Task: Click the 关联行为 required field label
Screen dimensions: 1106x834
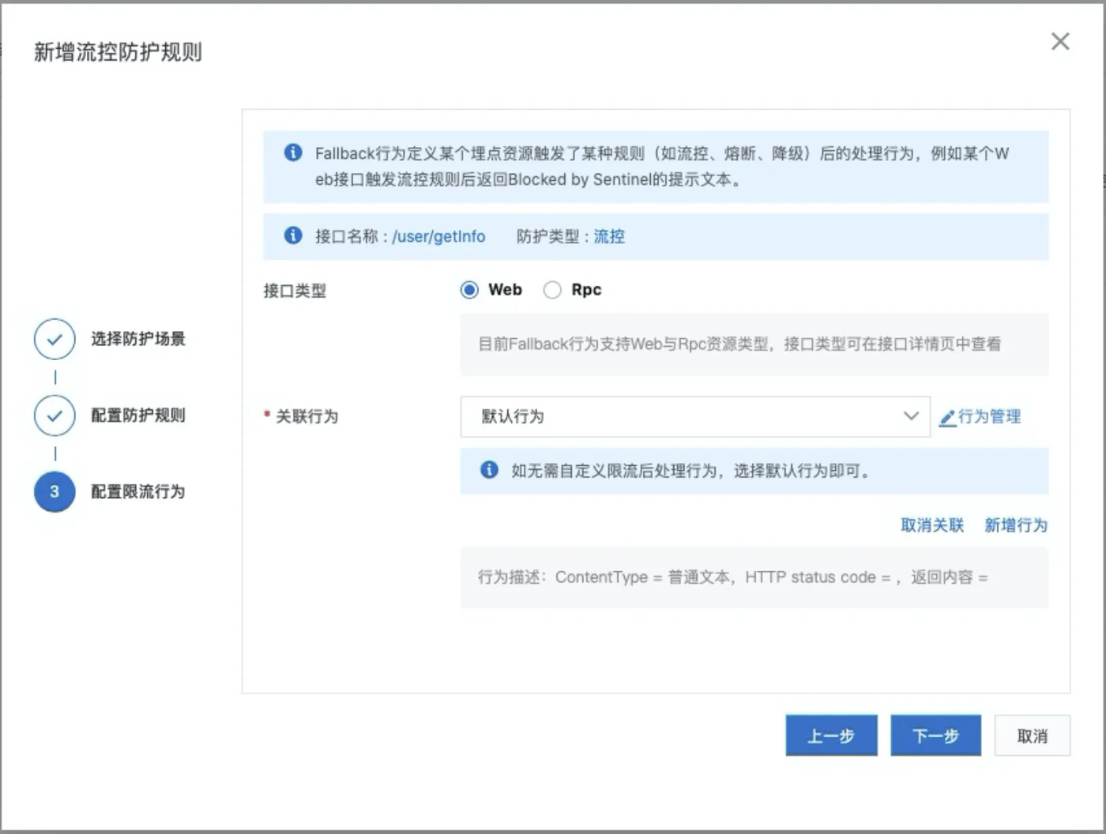Action: coord(307,416)
